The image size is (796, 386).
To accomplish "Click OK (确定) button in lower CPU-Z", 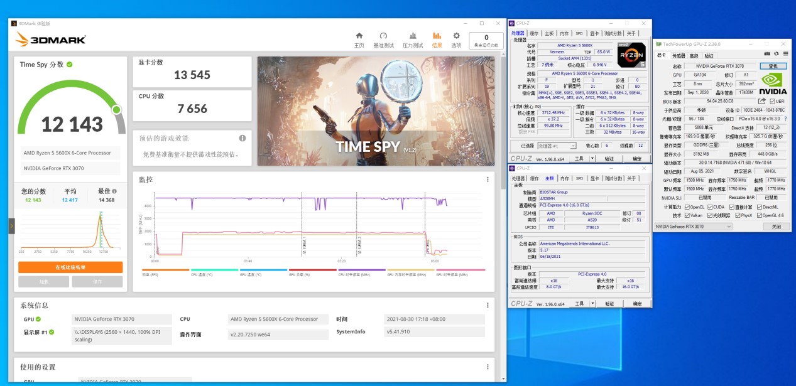I will coord(637,303).
